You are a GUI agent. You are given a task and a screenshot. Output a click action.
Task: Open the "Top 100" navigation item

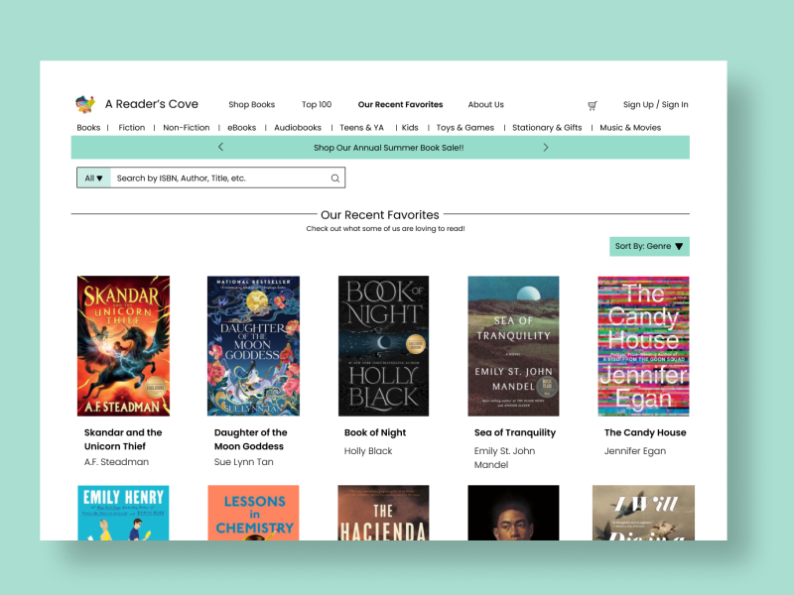tap(317, 104)
